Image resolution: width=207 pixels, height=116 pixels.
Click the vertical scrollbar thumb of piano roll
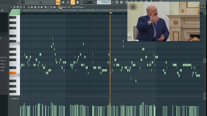pyautogui.click(x=205, y=61)
